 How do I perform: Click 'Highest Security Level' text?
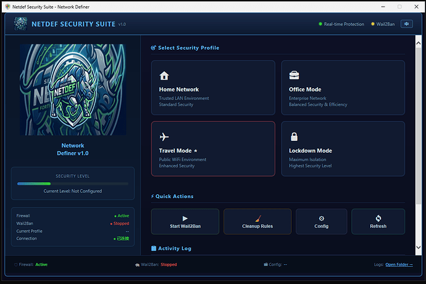pos(311,166)
